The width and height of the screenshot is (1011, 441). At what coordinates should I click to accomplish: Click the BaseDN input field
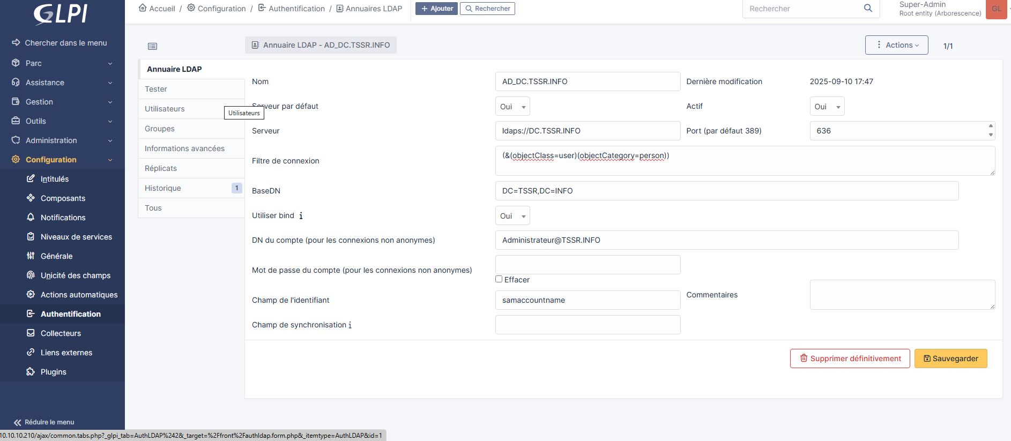click(726, 191)
